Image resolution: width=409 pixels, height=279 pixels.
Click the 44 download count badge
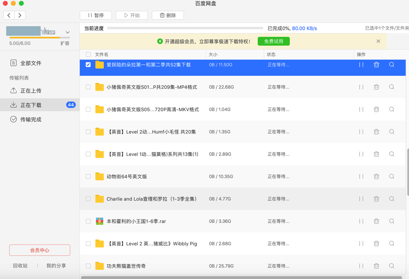[x=71, y=105]
